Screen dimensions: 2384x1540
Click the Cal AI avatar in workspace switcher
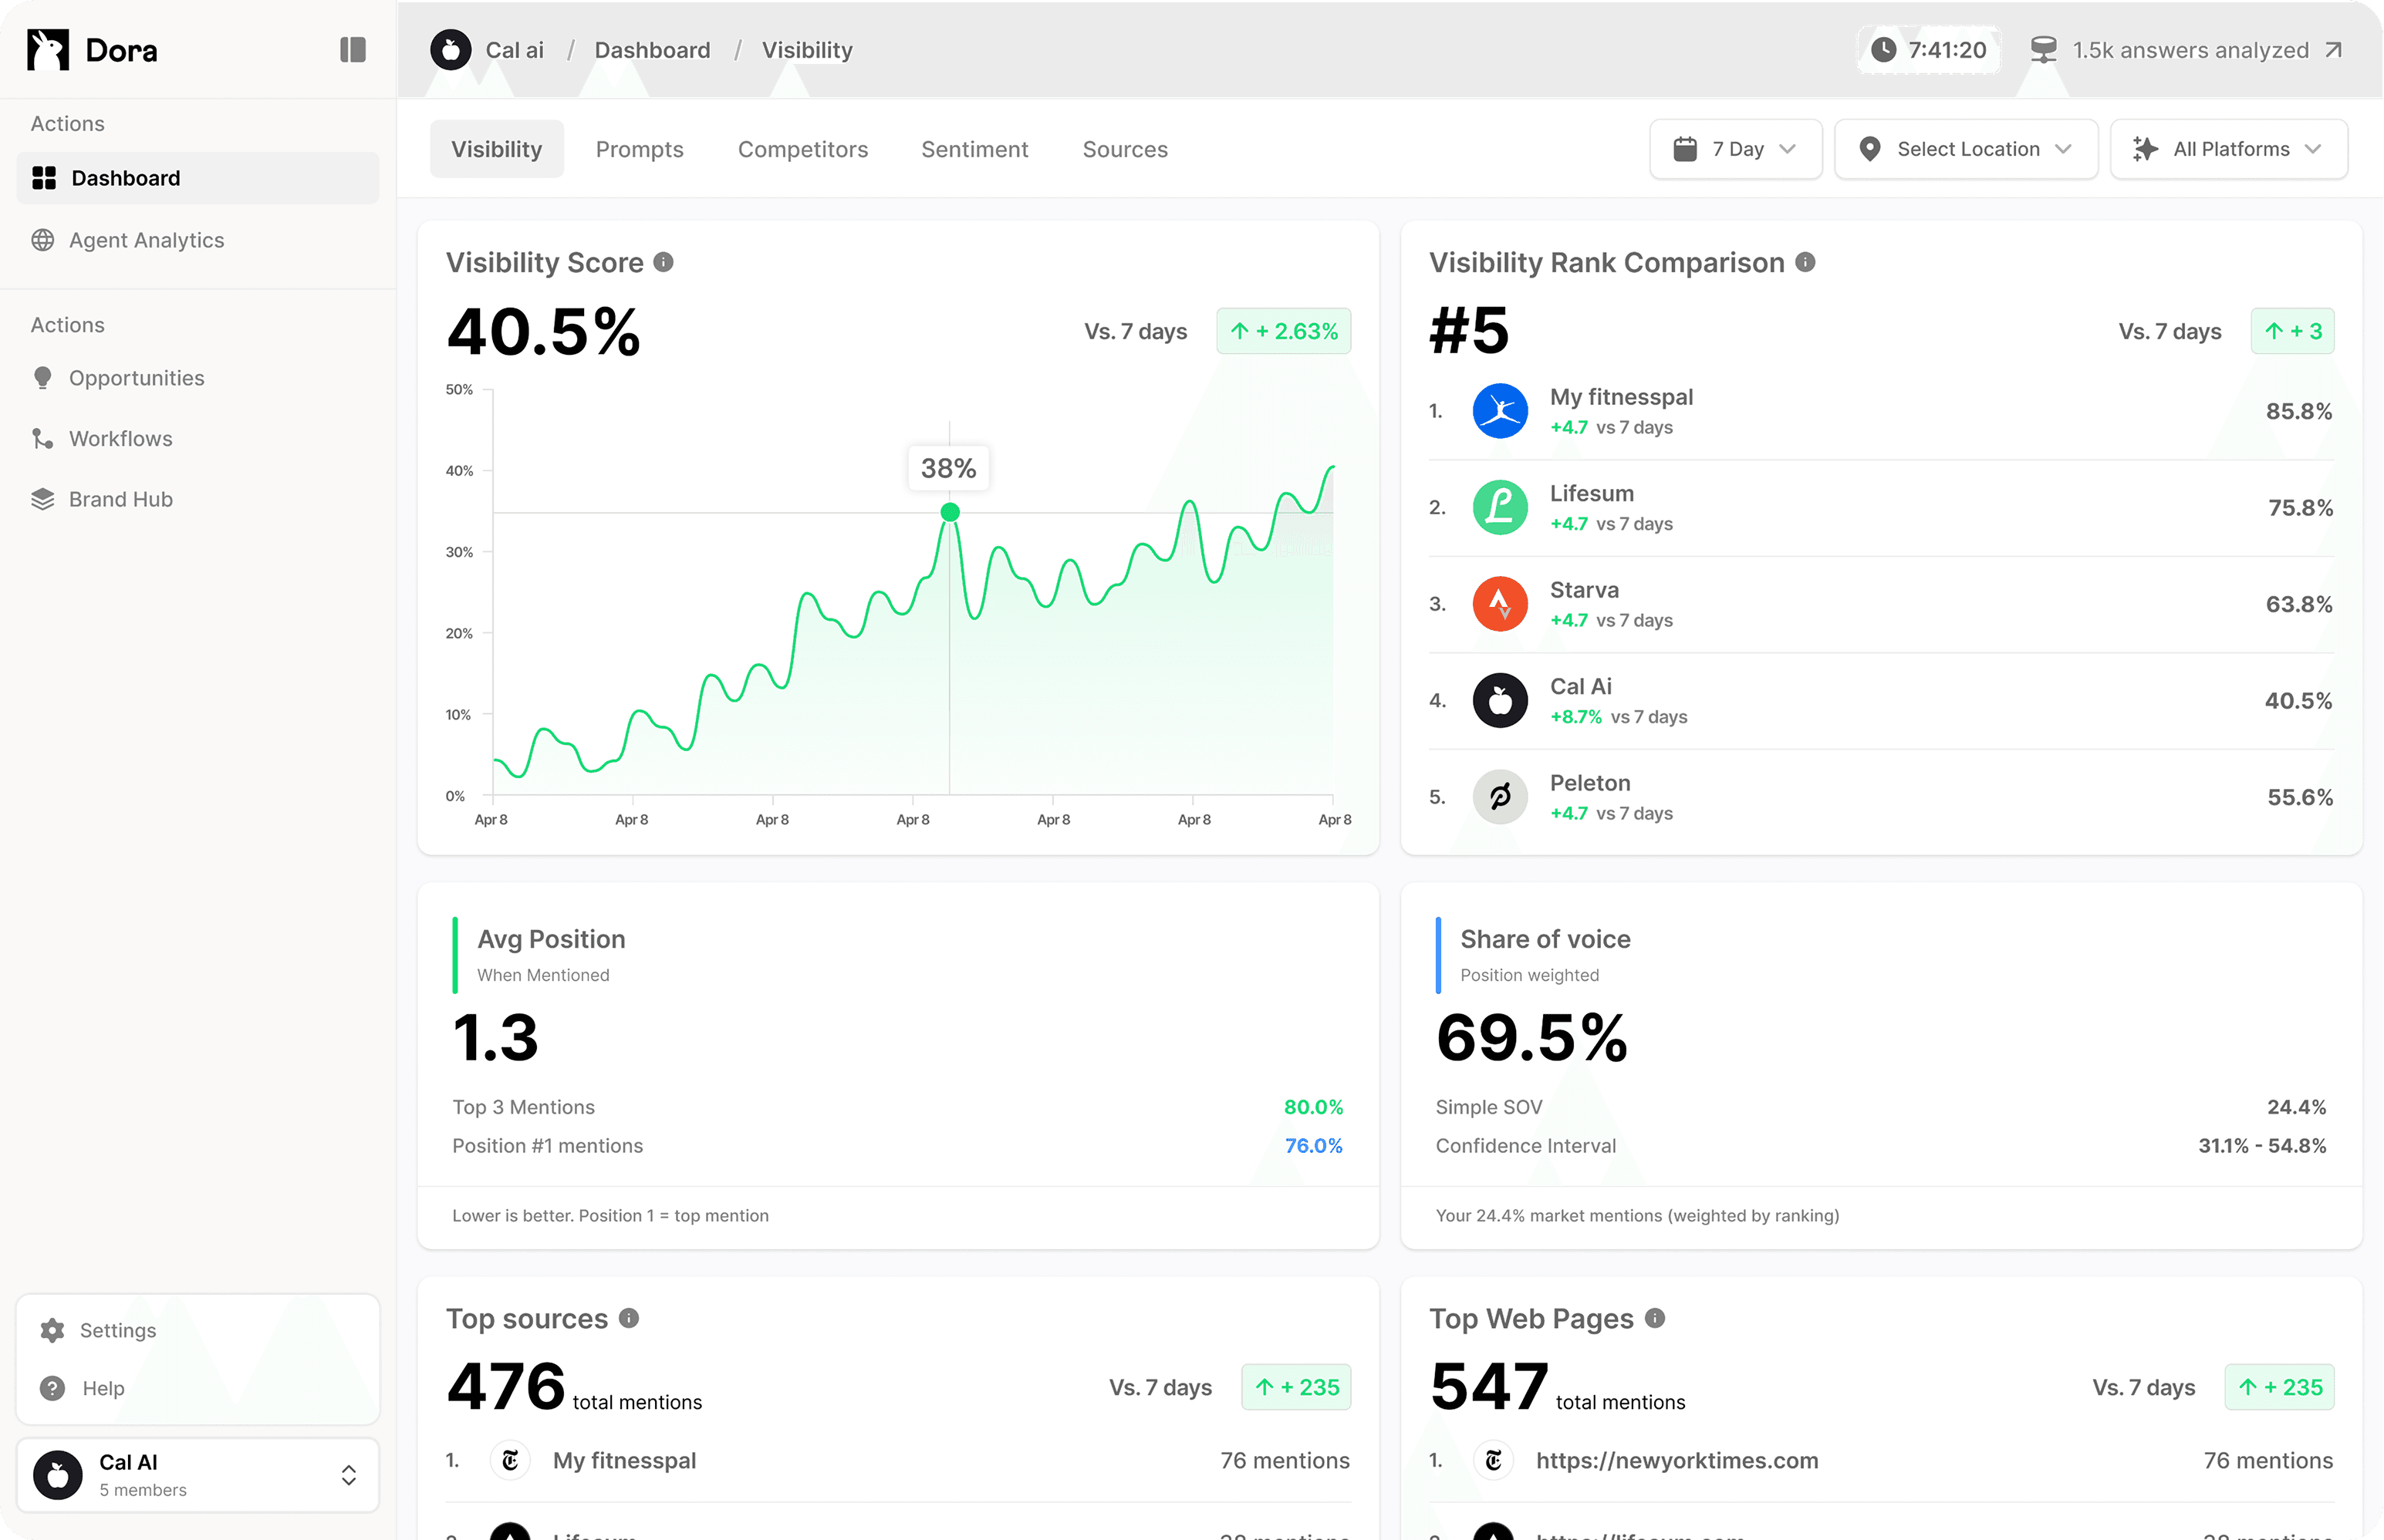(58, 1475)
